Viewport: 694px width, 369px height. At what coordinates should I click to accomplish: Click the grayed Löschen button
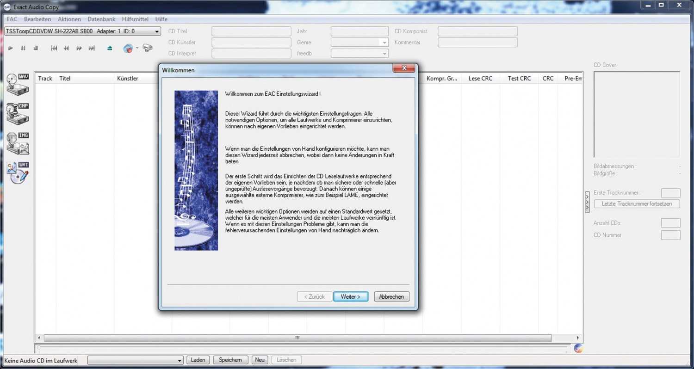(287, 360)
